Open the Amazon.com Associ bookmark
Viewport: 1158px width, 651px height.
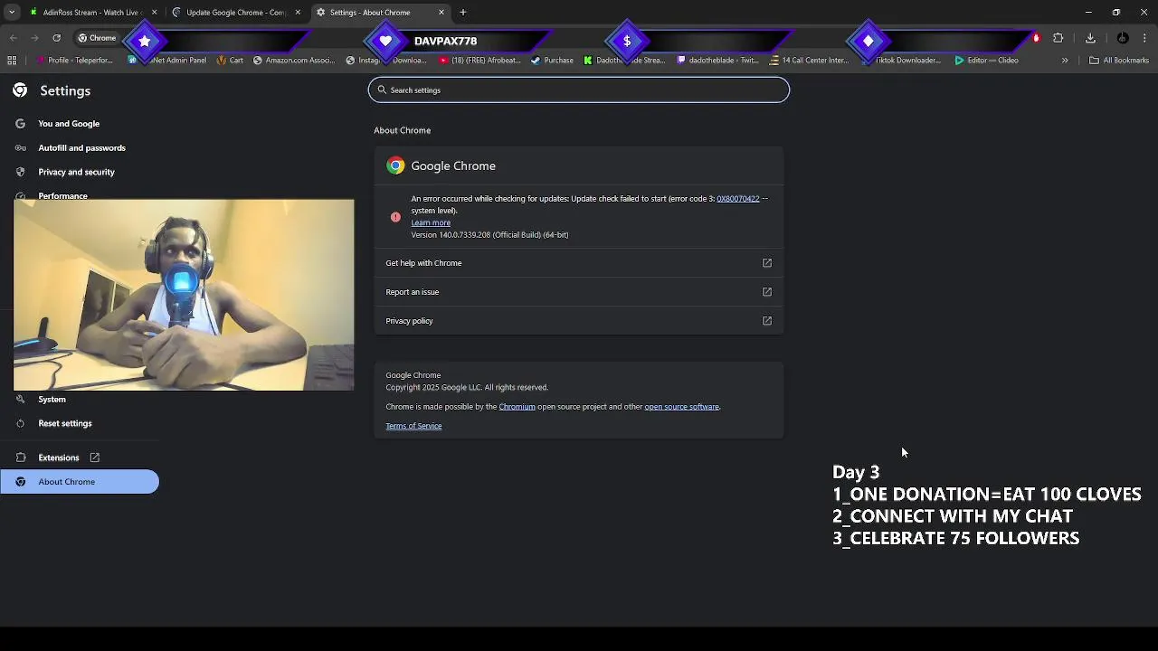click(x=294, y=61)
